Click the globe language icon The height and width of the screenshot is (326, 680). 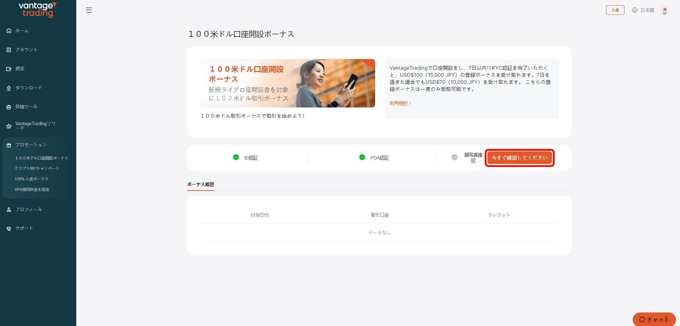(635, 10)
